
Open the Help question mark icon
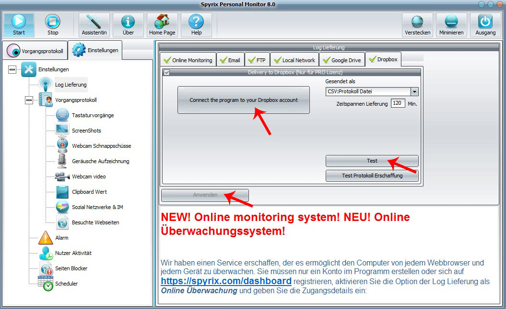click(196, 22)
